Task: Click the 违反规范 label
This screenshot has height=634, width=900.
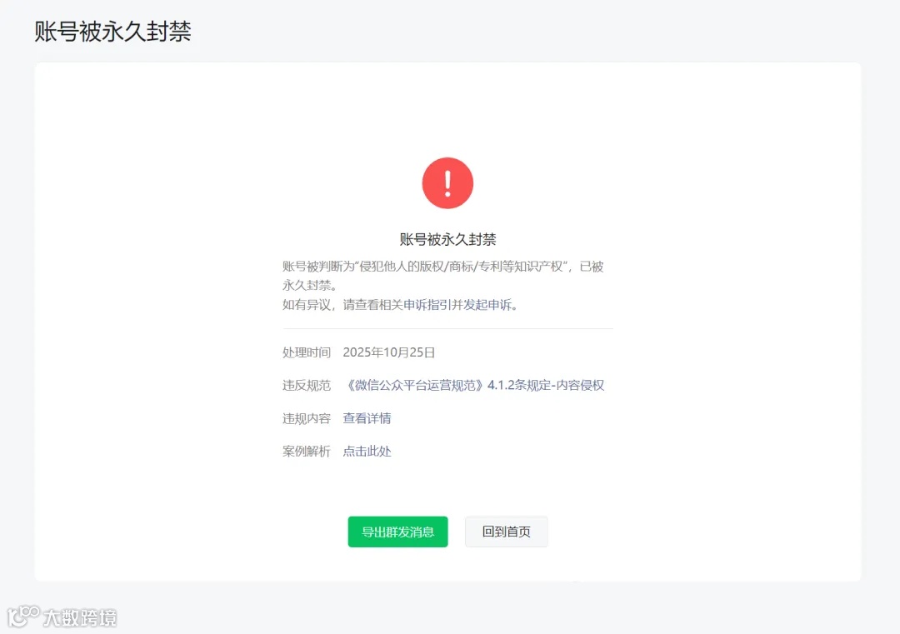Action: tap(307, 385)
